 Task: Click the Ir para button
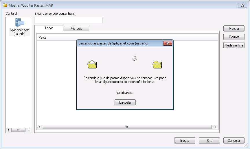(185, 141)
